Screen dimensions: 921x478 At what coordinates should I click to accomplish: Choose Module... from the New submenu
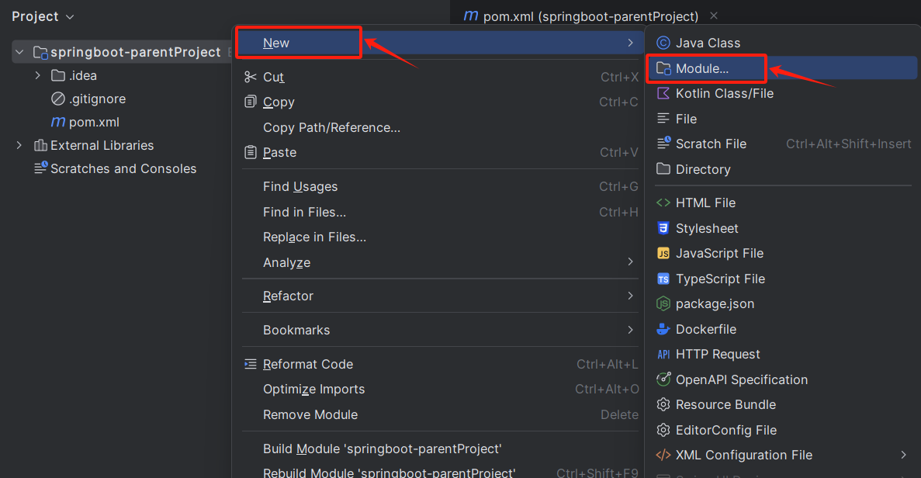[702, 68]
